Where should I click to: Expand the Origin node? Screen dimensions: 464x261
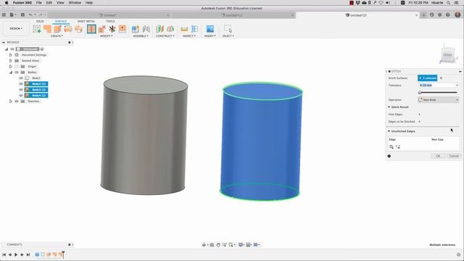(x=11, y=67)
